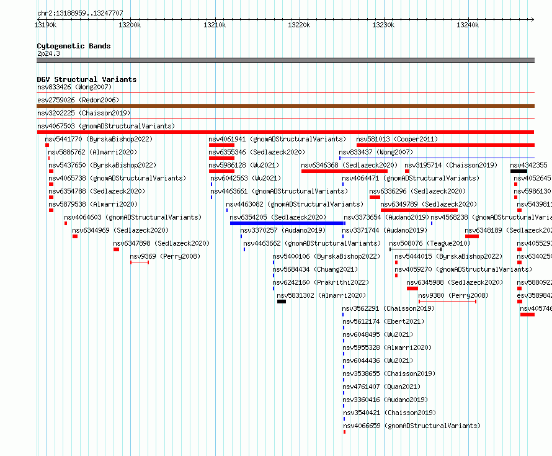Viewport: 552px width, 456px height.
Task: Click the DGV Structural Variants track title
Action: click(87, 79)
